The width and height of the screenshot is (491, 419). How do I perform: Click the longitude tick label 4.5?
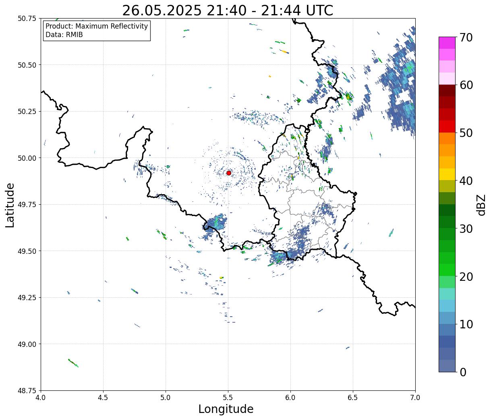pos(103,398)
